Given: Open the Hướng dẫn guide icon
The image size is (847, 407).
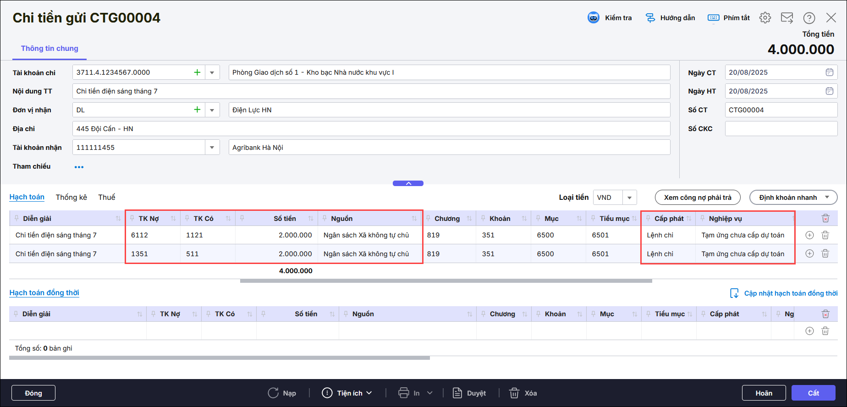Looking at the screenshot, I should 650,18.
